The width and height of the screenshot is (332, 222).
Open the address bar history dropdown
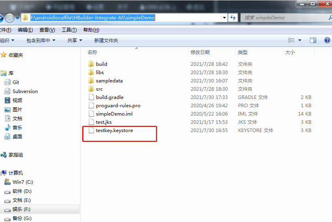pos(224,18)
